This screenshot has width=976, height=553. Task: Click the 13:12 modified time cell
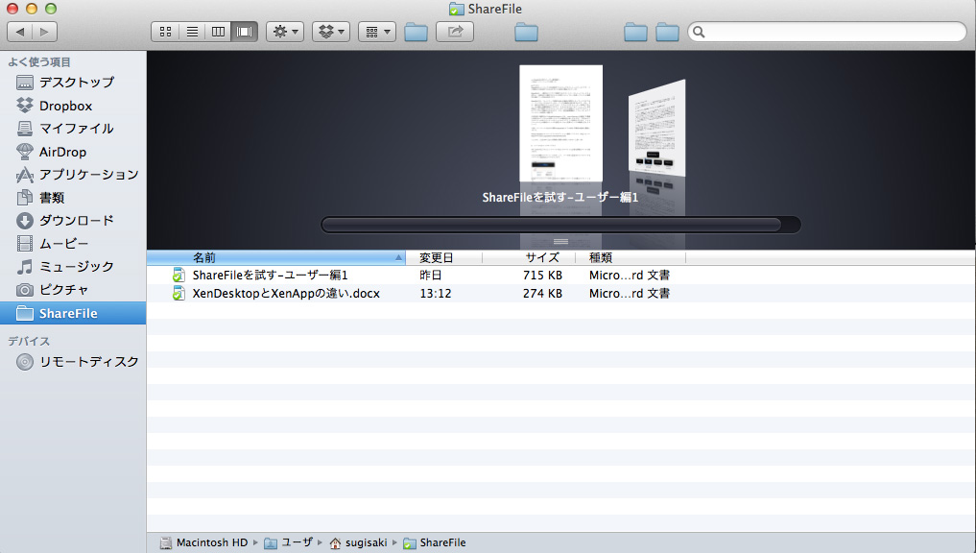pos(436,294)
